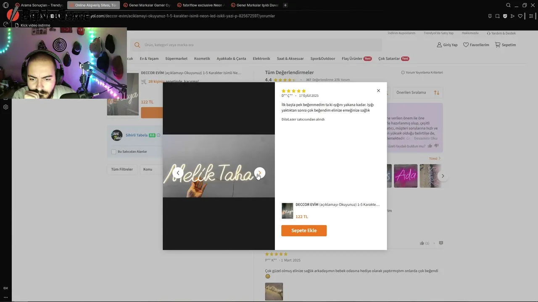This screenshot has height=302, width=538.
Task: Open the Yorum Yayınlama Kriterleri info link
Action: (x=422, y=73)
